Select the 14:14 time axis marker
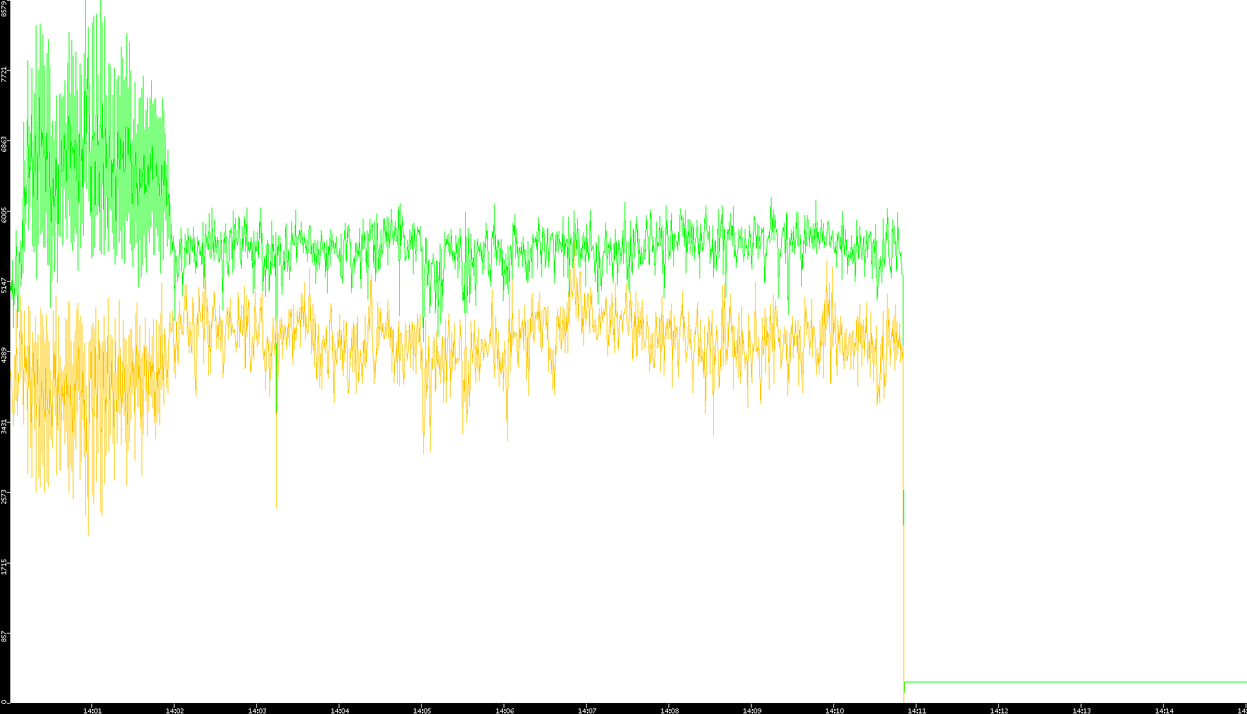Image resolution: width=1247 pixels, height=714 pixels. tap(1164, 710)
